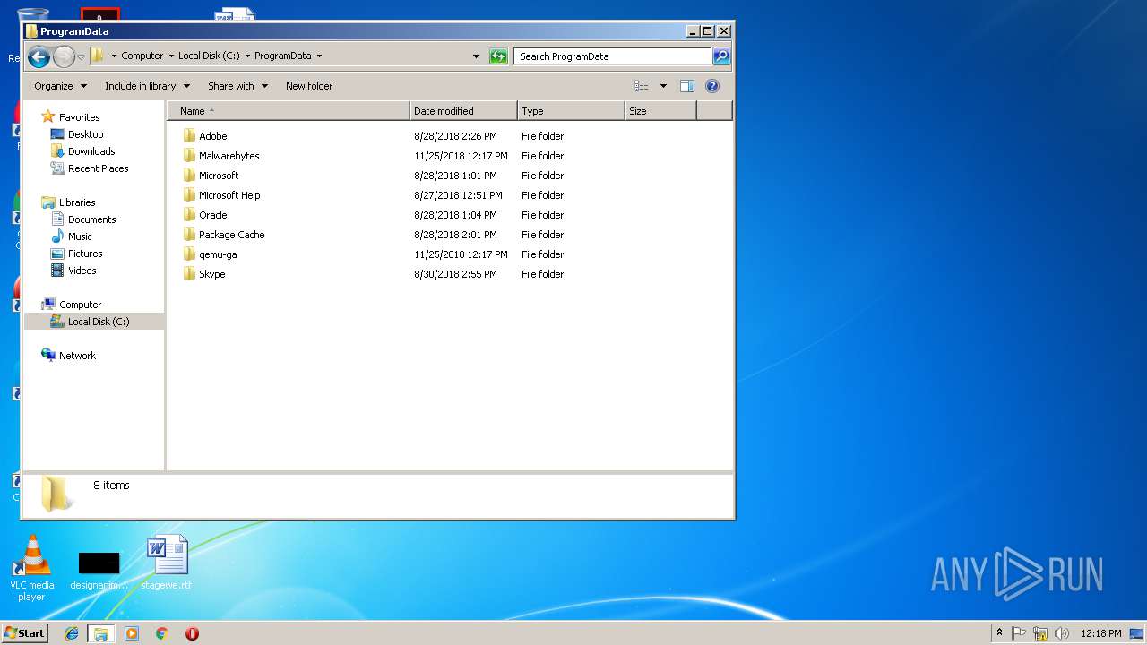
Task: Expand dropdown arrow after Computer breadcrumb
Action: click(171, 56)
